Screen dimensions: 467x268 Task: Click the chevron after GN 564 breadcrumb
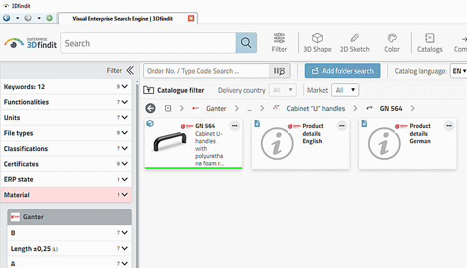(412, 109)
